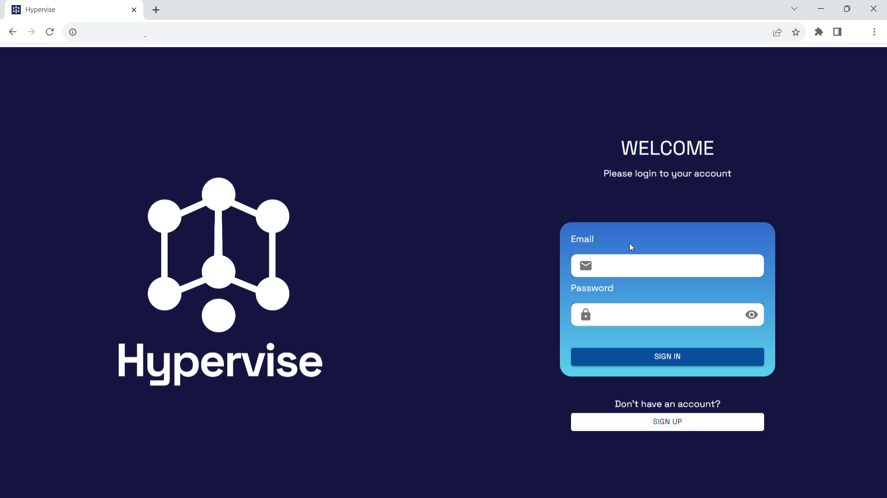Open browser side panel icon
Image resolution: width=887 pixels, height=498 pixels.
click(837, 32)
